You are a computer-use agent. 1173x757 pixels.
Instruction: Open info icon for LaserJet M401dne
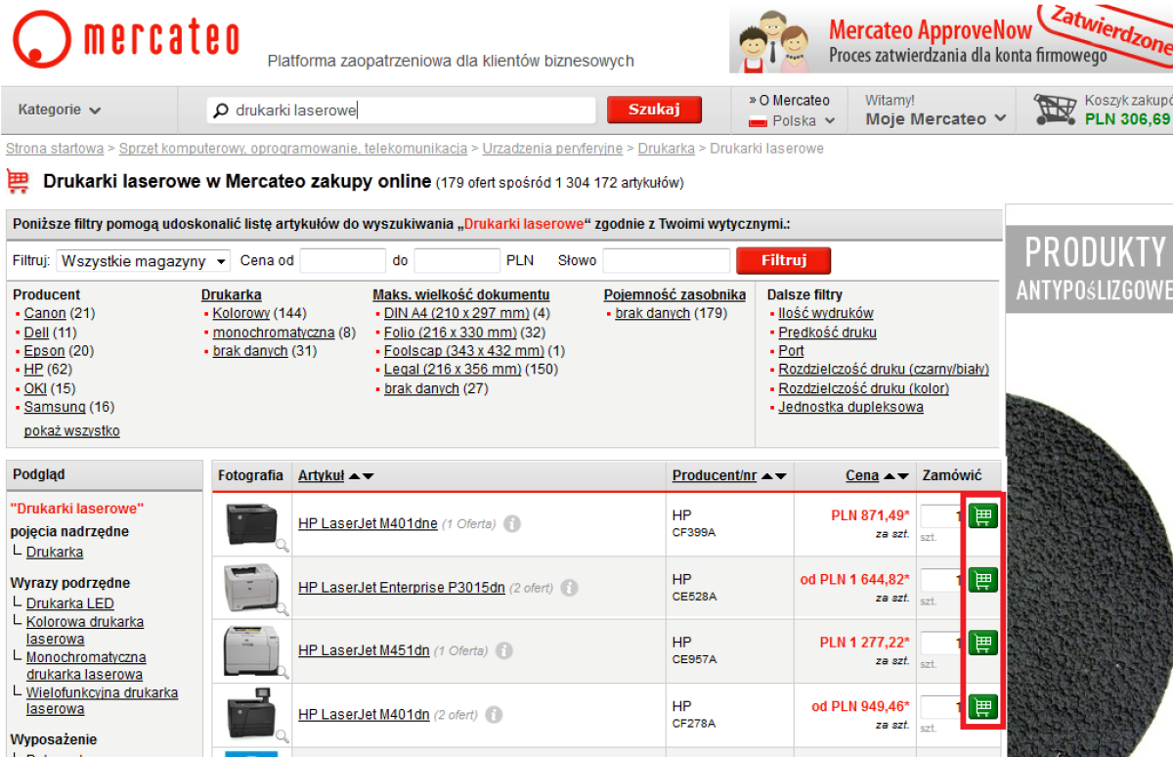(x=511, y=523)
